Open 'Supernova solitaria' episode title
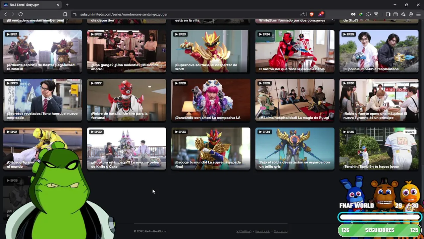424x239 pixels. point(206,67)
